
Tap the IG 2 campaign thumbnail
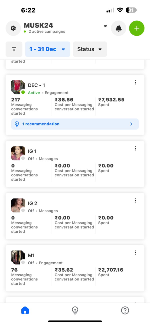pos(18,205)
